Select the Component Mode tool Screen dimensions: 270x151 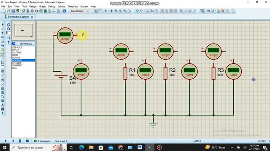point(3,29)
